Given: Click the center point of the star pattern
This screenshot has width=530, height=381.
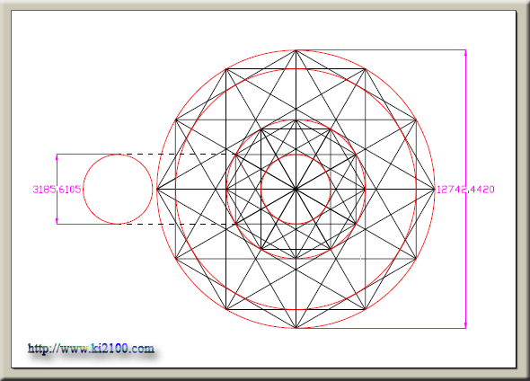Looking at the screenshot, I should click(296, 189).
